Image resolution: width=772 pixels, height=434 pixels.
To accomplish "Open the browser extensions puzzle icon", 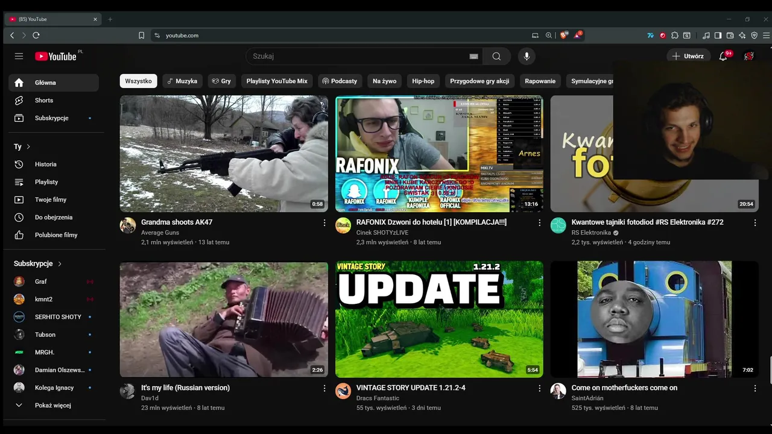I will [x=675, y=36].
